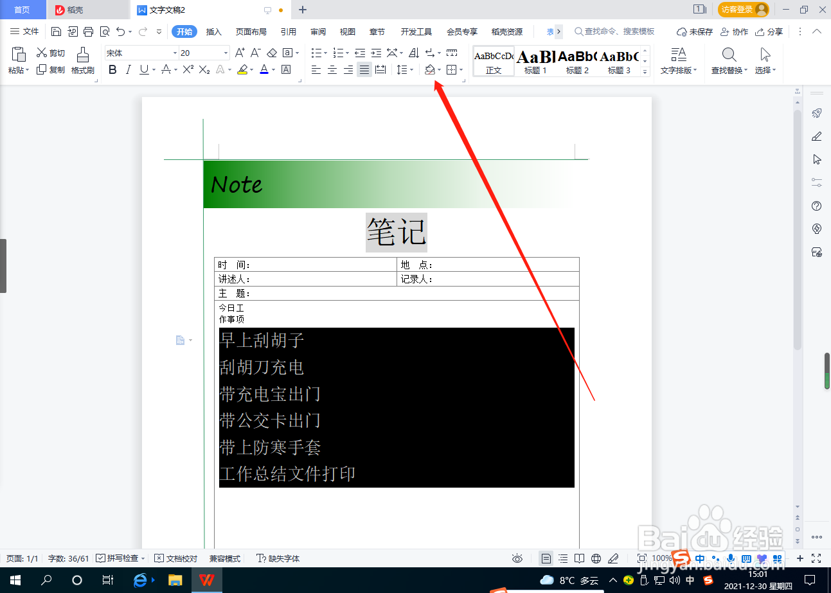
Task: Open spell check (拼写检查) dropdown arrow
Action: (x=143, y=558)
